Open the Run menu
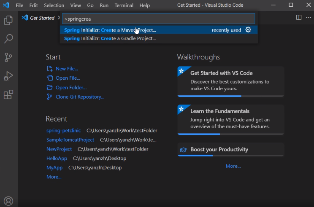314x207 pixels. [104, 5]
